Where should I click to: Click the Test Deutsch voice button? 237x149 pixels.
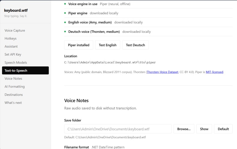tap(136, 45)
